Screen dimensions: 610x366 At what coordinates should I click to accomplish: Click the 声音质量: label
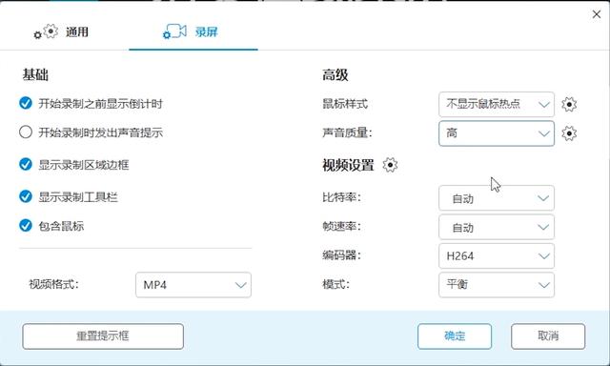(x=347, y=132)
